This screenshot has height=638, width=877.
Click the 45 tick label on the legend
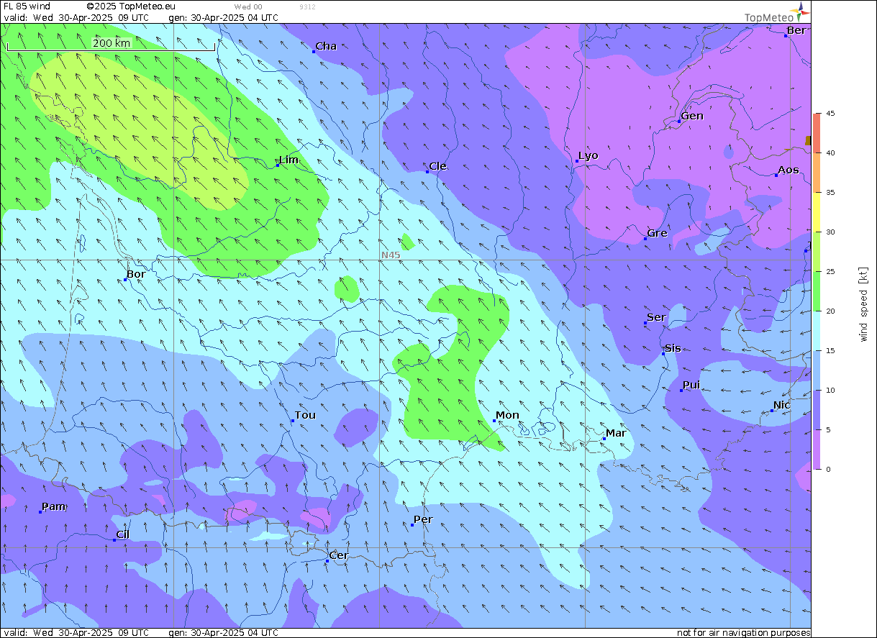point(830,114)
